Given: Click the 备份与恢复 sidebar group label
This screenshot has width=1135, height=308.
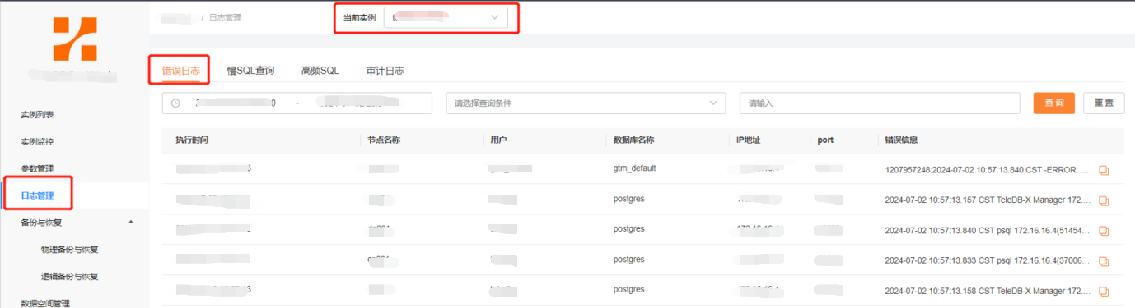Looking at the screenshot, I should [x=41, y=222].
